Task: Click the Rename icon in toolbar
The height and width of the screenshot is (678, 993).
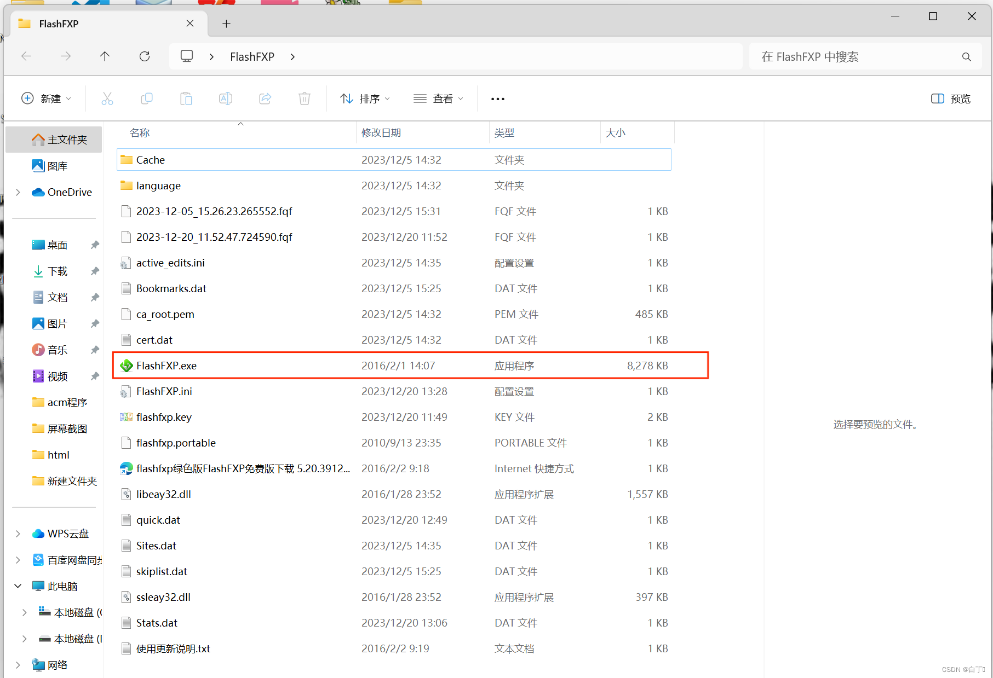Action: (x=226, y=98)
